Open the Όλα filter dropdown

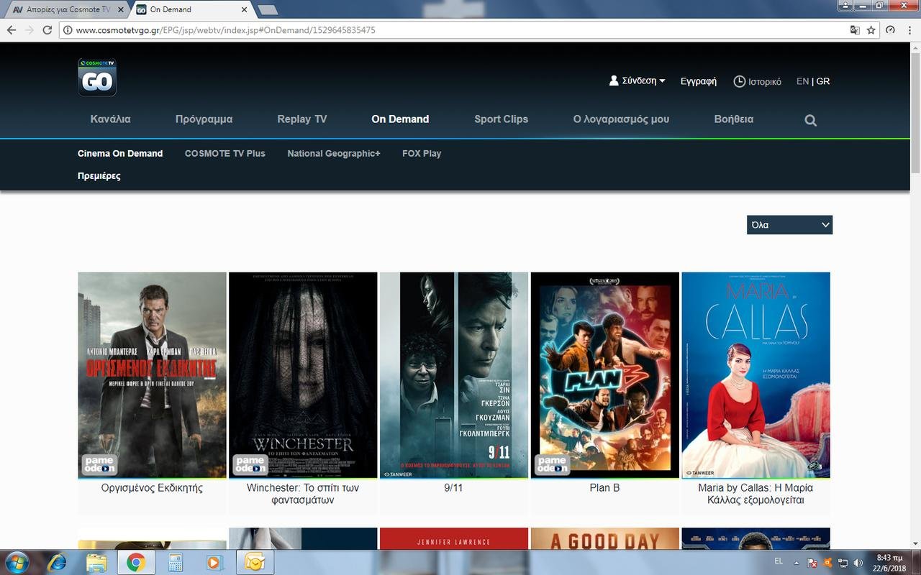pos(789,225)
